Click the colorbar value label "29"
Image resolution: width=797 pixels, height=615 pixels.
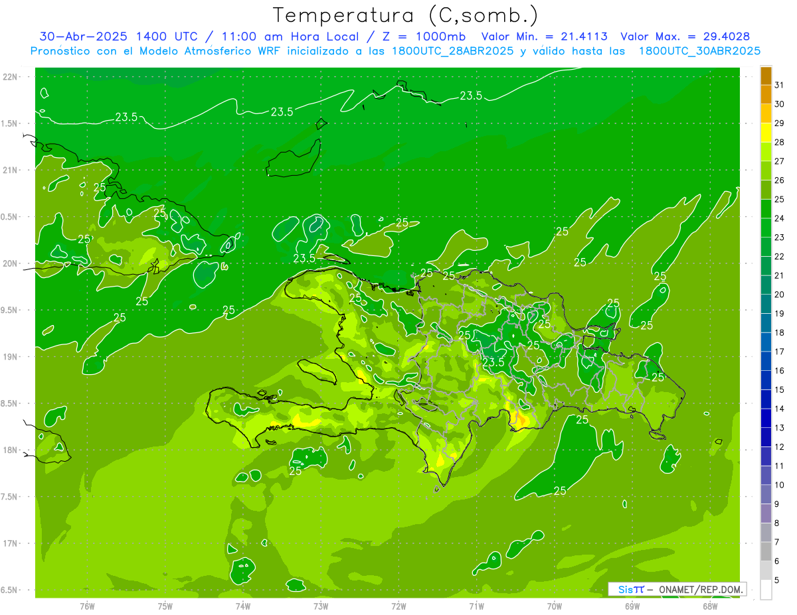tap(779, 123)
